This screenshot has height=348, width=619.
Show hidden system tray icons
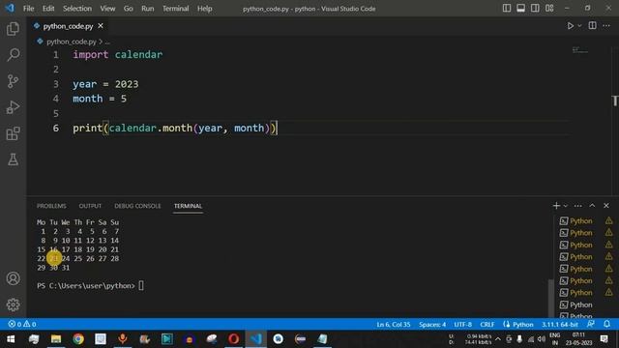tap(498, 339)
